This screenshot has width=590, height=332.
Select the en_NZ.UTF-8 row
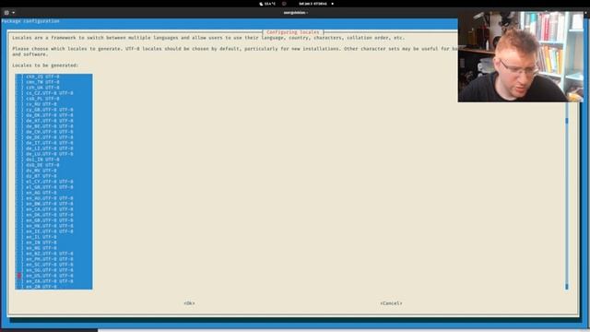tap(53, 254)
